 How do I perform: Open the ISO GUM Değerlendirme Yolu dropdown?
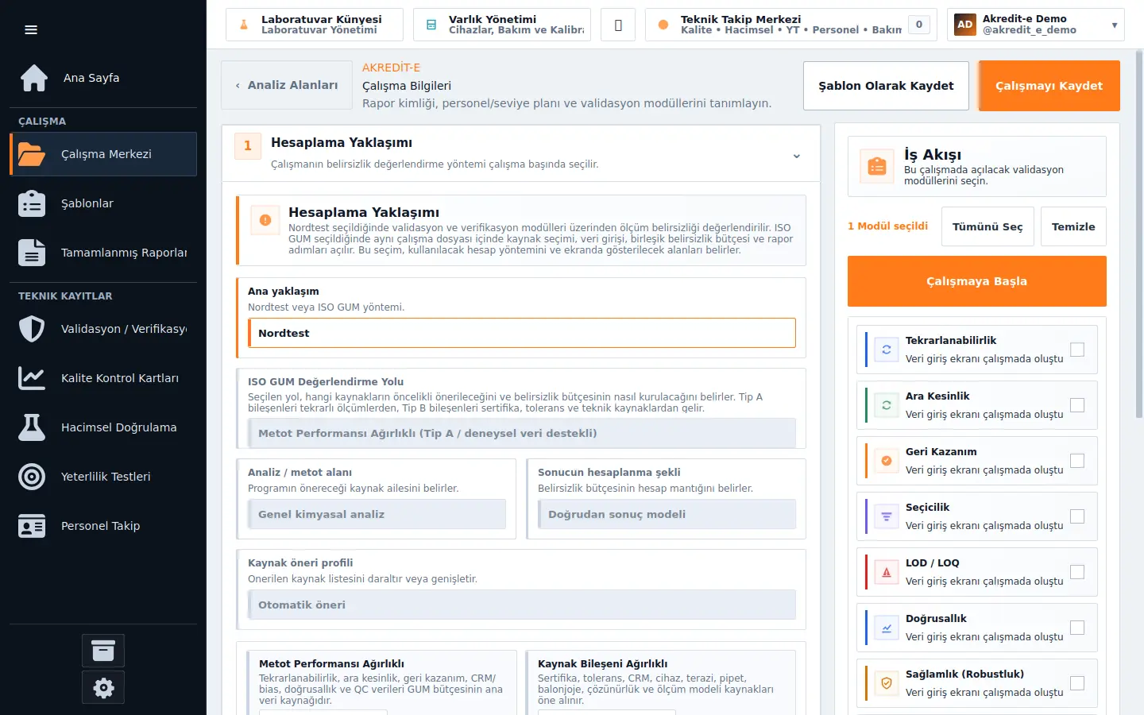click(x=521, y=433)
